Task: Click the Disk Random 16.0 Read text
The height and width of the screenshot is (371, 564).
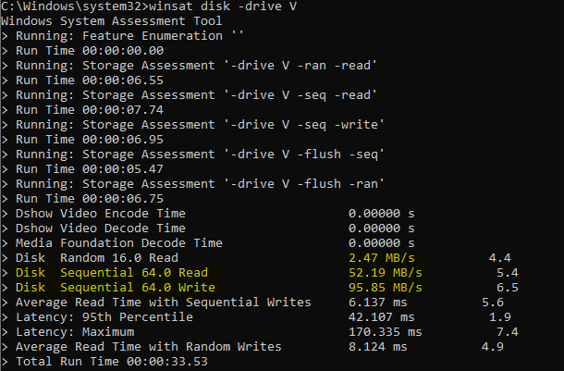Action: point(97,258)
